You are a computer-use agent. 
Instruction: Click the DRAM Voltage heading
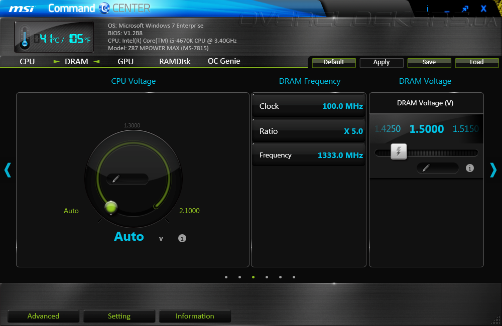coord(425,81)
